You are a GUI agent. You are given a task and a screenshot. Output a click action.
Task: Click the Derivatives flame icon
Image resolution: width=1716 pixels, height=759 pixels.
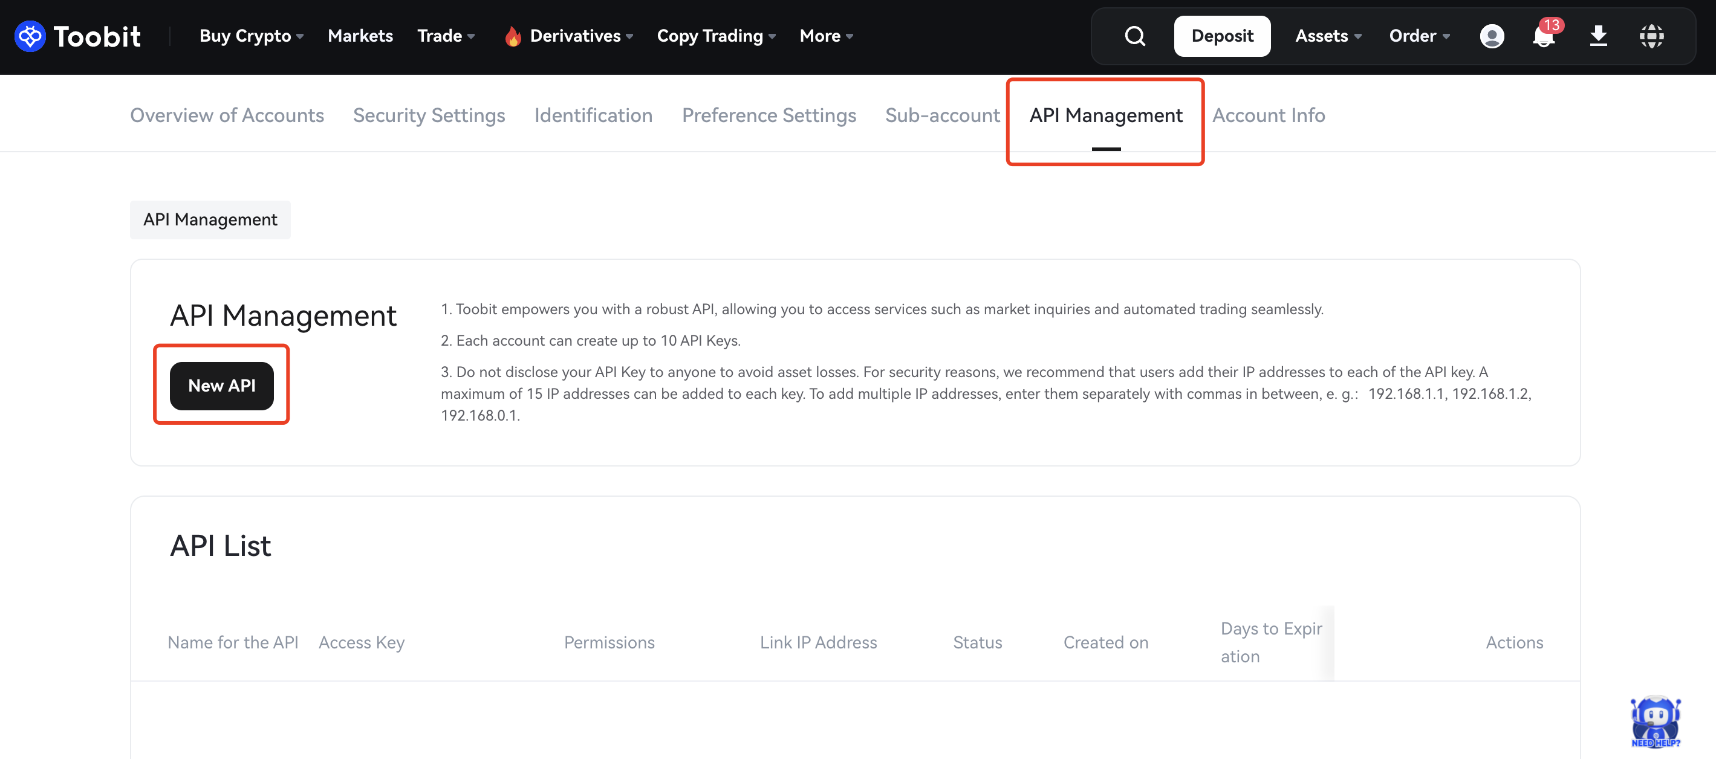(512, 37)
